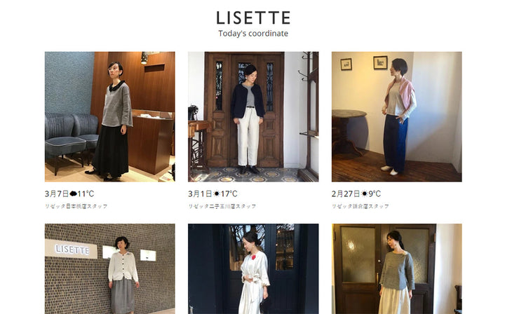Open the white dress red flower photo
The image size is (505, 314).
tap(253, 269)
